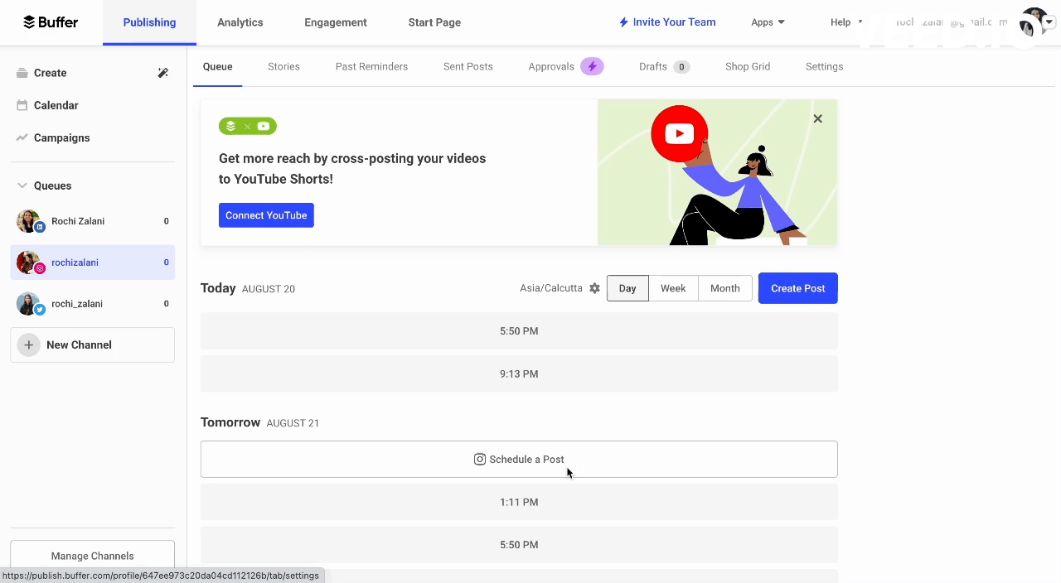The width and height of the screenshot is (1061, 583).
Task: Click tomorrow's 5:50 PM time slot
Action: tap(519, 545)
